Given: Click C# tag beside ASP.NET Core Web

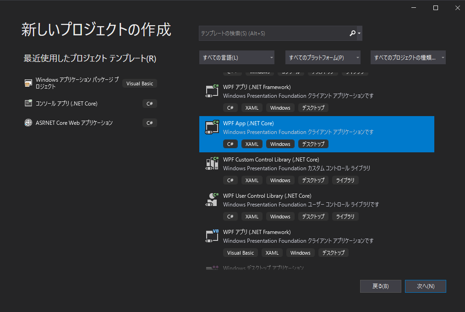Looking at the screenshot, I should [x=149, y=123].
